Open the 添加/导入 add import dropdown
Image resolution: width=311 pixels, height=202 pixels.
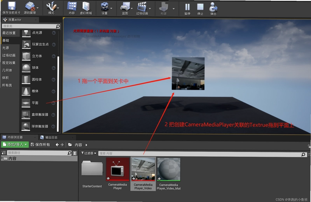(15, 145)
